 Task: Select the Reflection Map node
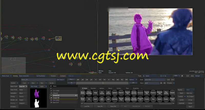click(159, 93)
